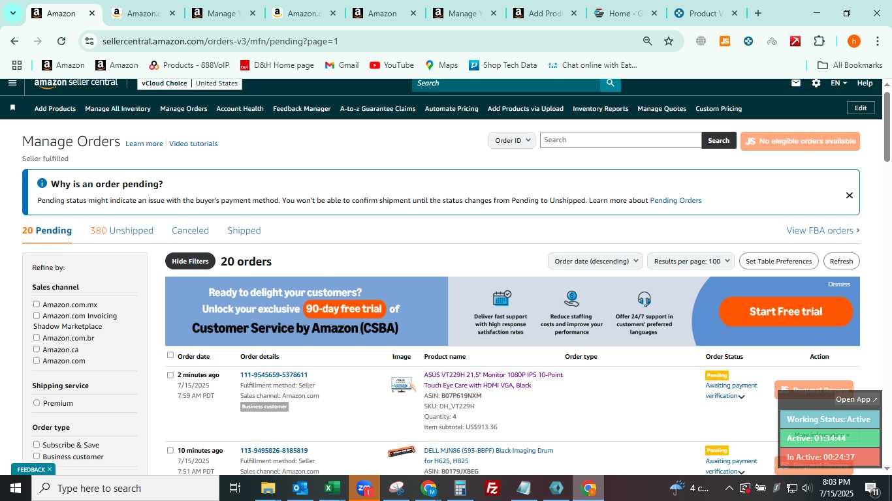
Task: Click the info icon in pending banner
Action: point(42,183)
